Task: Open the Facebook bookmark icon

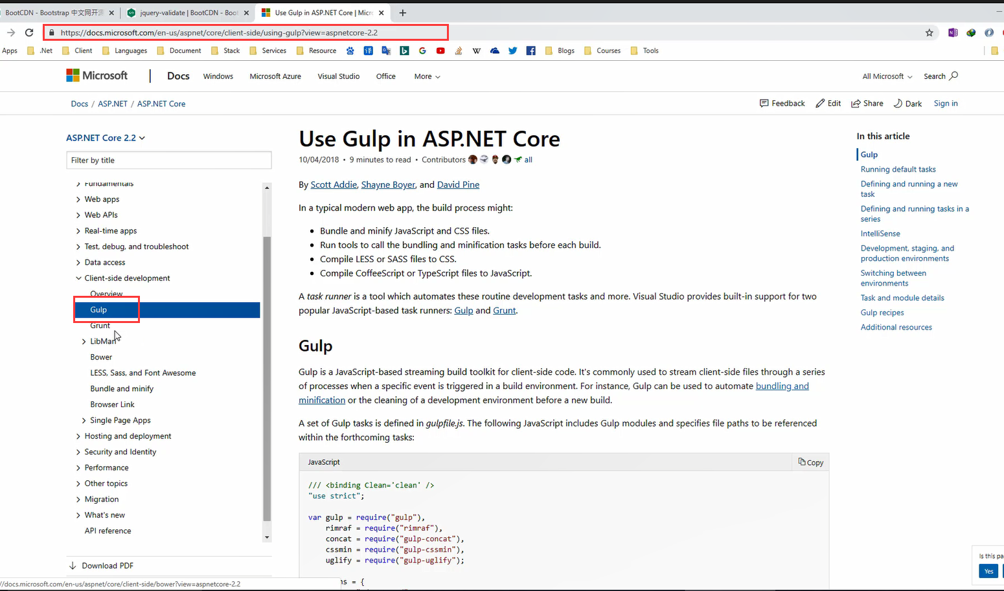Action: pyautogui.click(x=531, y=50)
